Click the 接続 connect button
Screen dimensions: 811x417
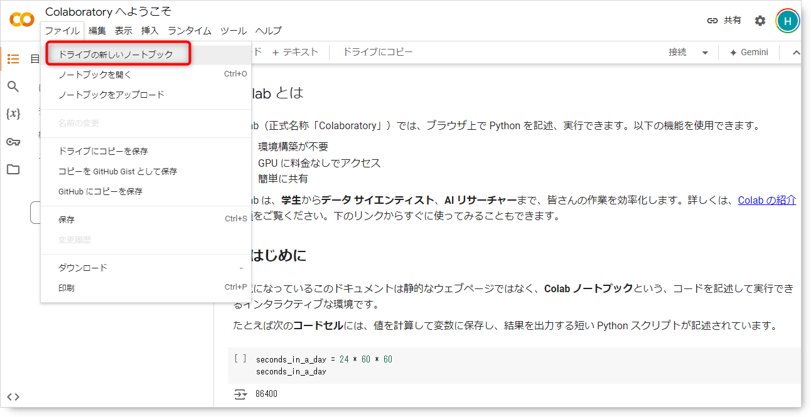678,53
